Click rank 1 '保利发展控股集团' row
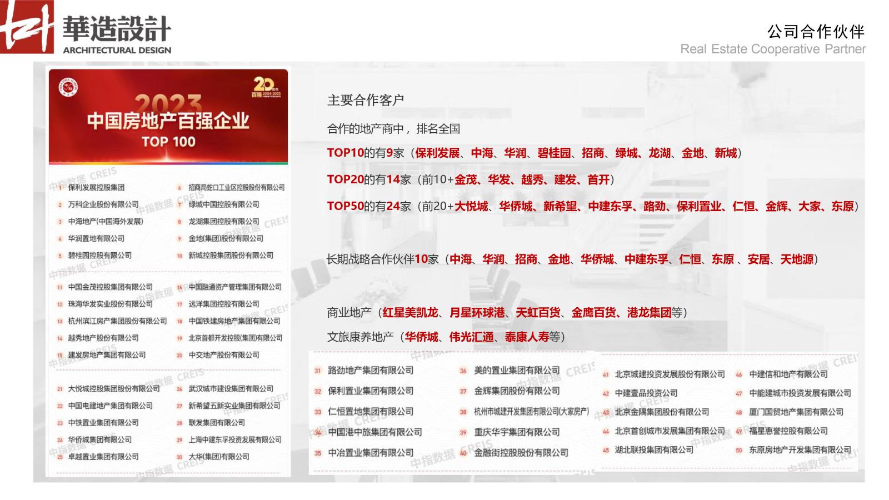Viewport: 889px width, 500px height. [92, 187]
